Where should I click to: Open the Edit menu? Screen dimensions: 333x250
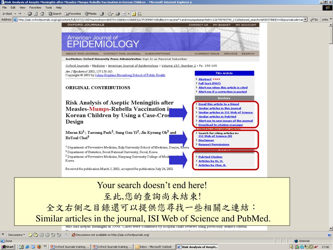[x=13, y=7]
